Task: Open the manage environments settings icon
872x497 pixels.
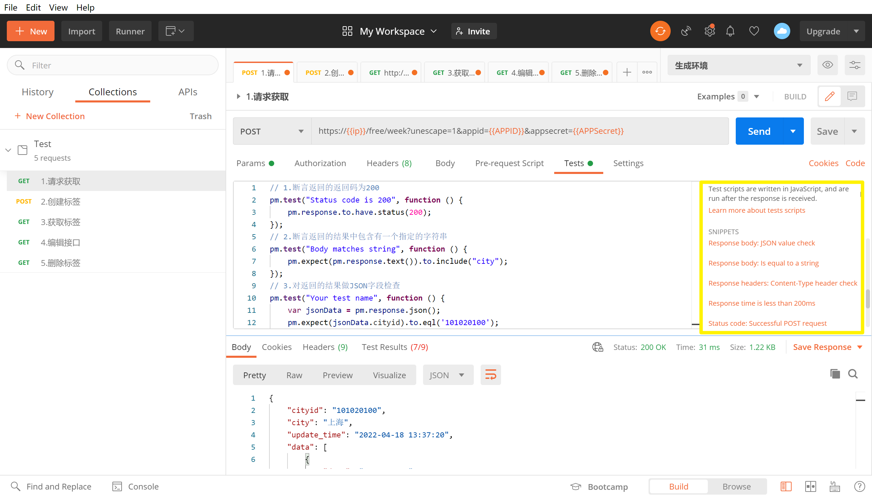Action: click(855, 65)
